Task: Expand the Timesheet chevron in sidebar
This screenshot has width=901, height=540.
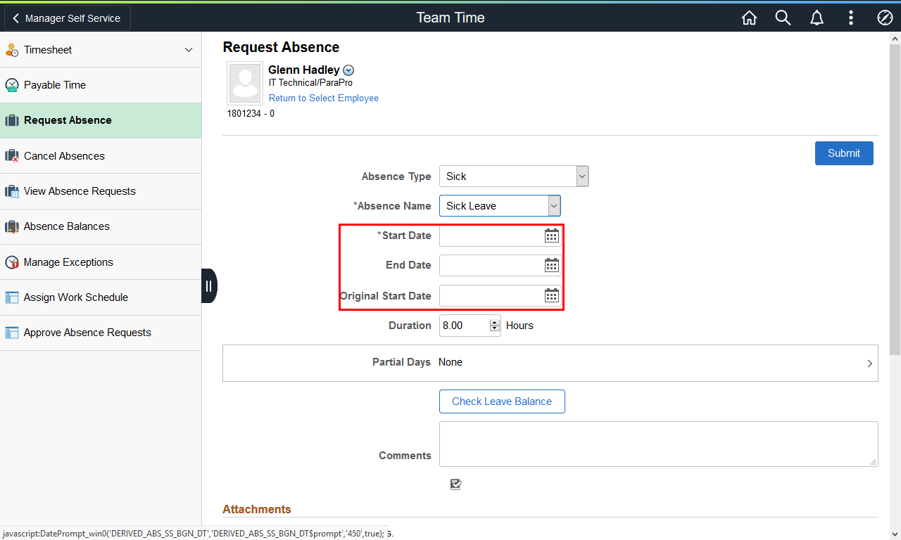Action: click(x=188, y=50)
